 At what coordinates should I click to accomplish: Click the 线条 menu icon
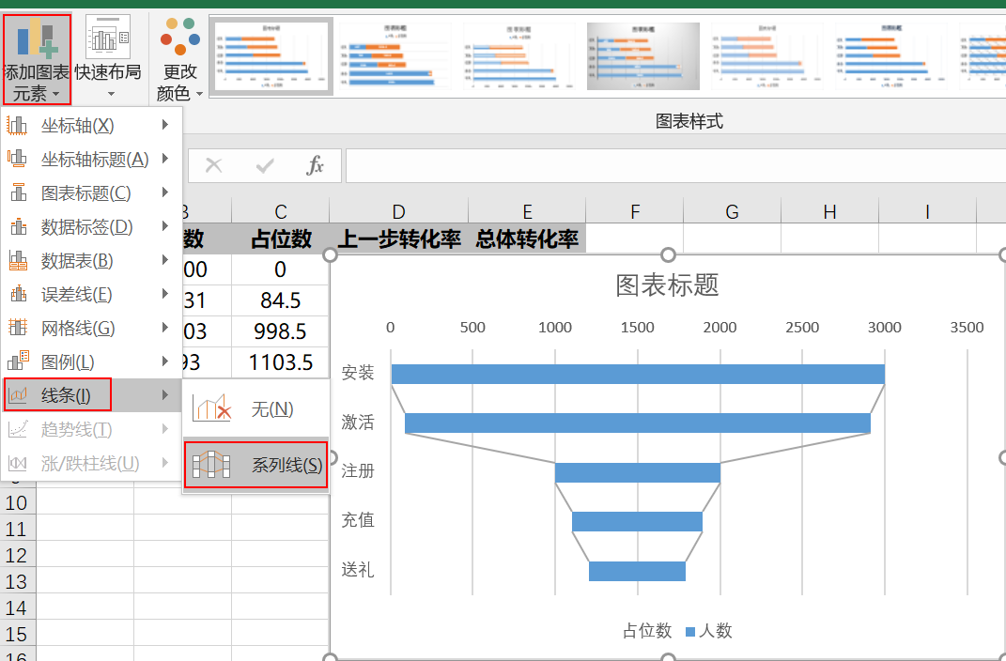tap(18, 395)
